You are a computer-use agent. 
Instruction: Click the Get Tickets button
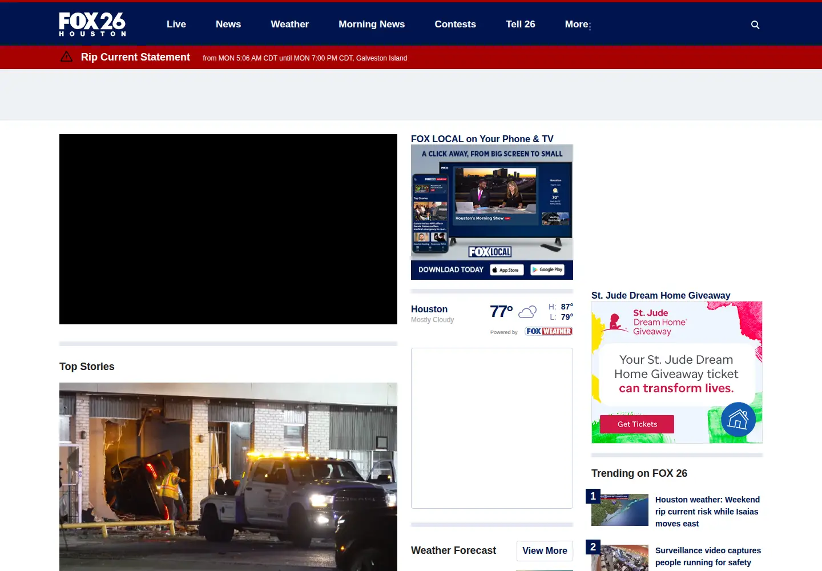637,424
